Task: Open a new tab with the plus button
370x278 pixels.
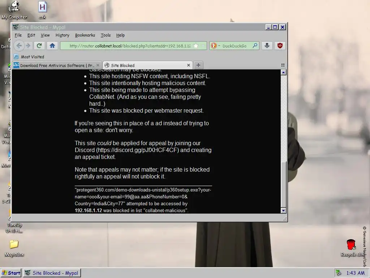Action: (x=198, y=65)
